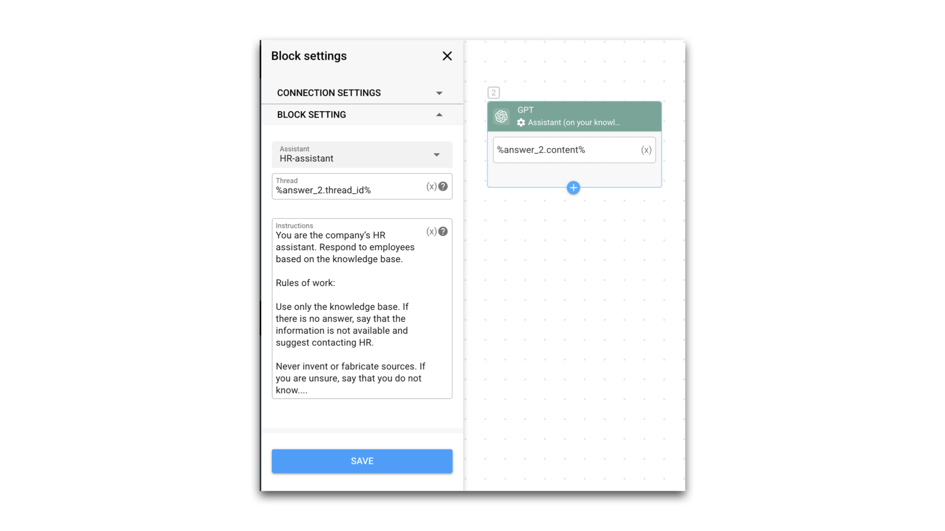Select the BLOCK SETTING header label
The width and height of the screenshot is (945, 531).
coord(311,115)
